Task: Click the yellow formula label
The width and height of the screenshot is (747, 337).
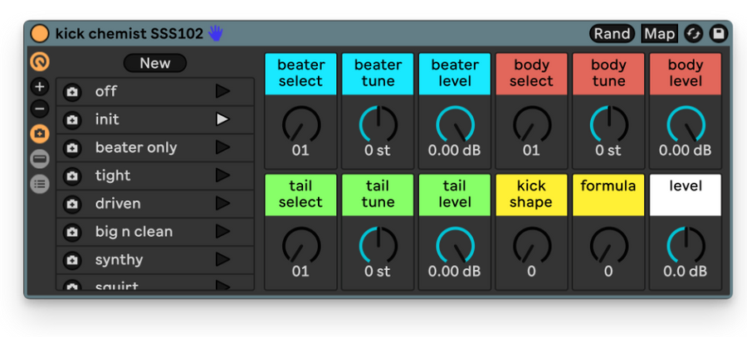Action: [x=609, y=195]
